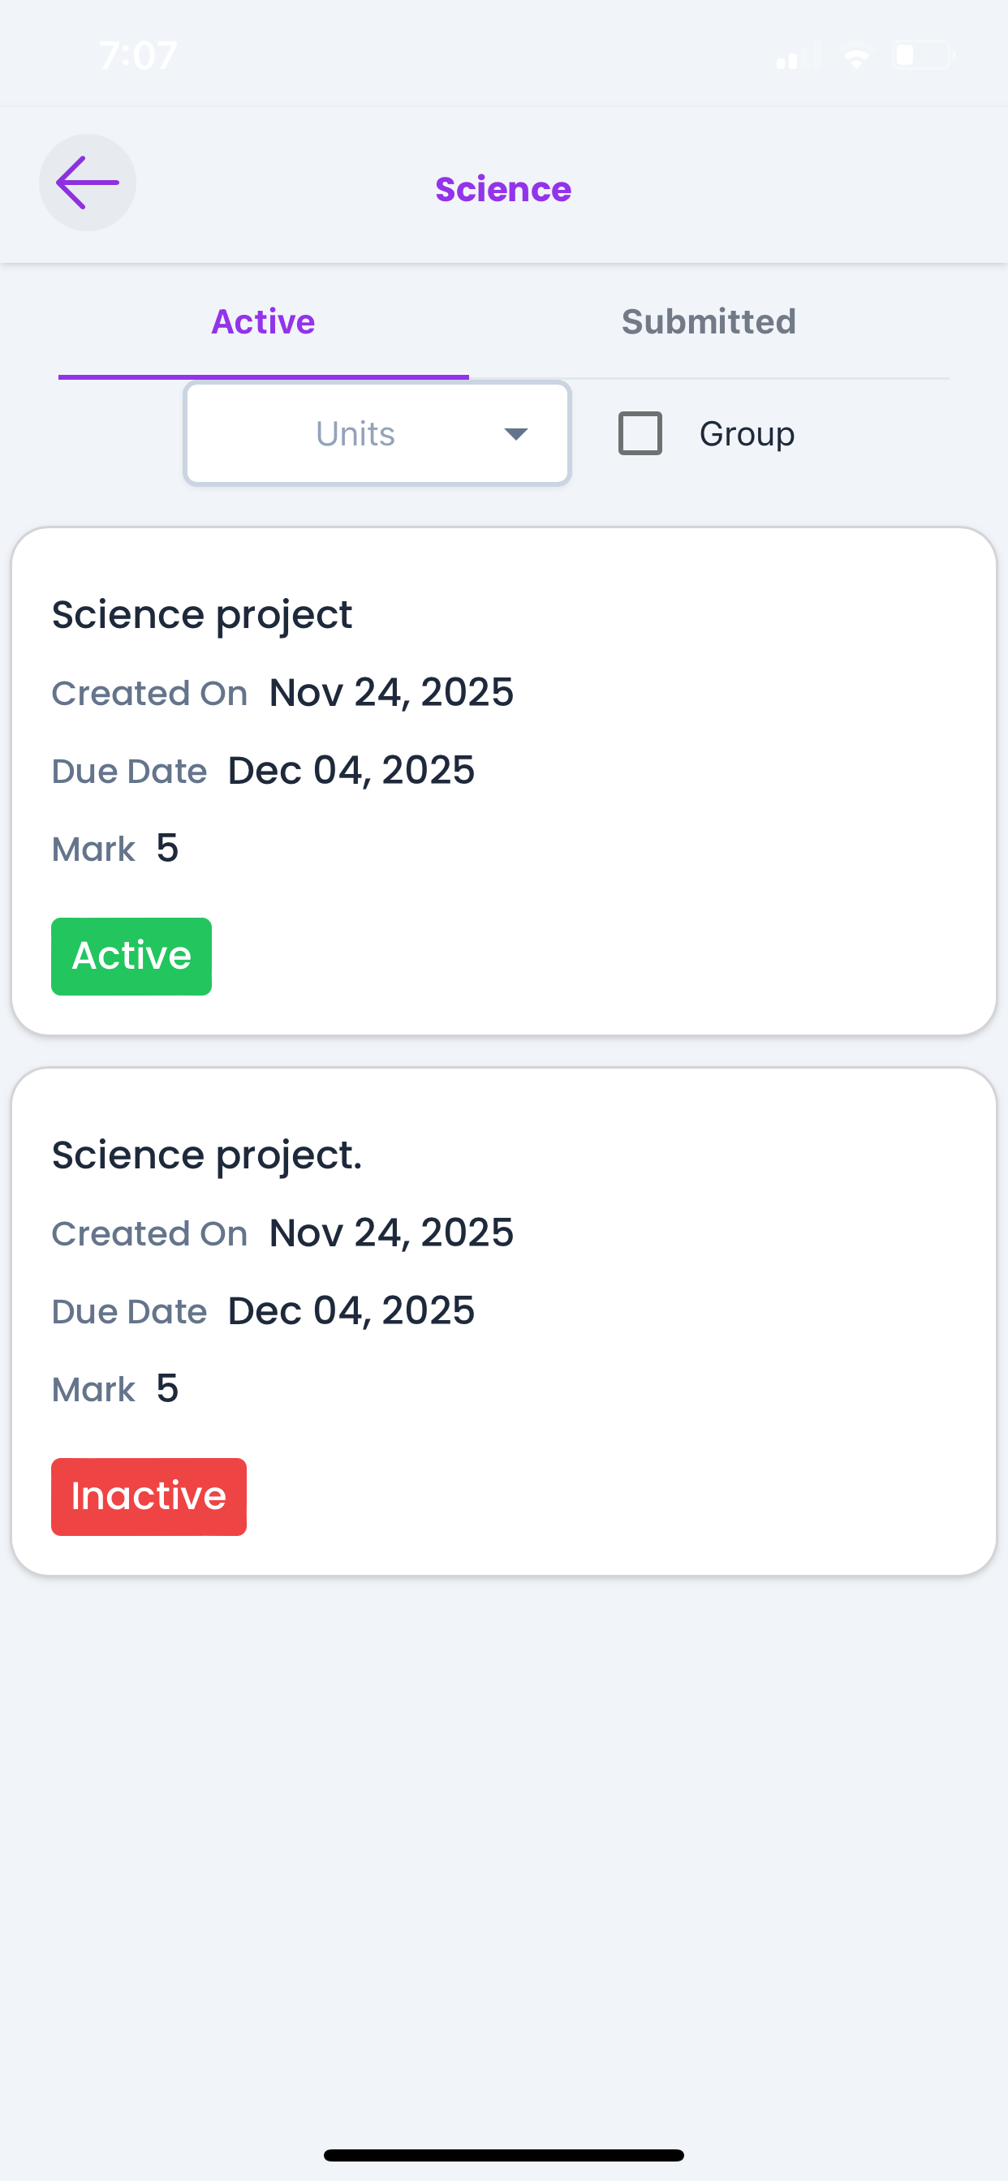Select the Active tab
Image resolution: width=1008 pixels, height=2181 pixels.
[263, 322]
